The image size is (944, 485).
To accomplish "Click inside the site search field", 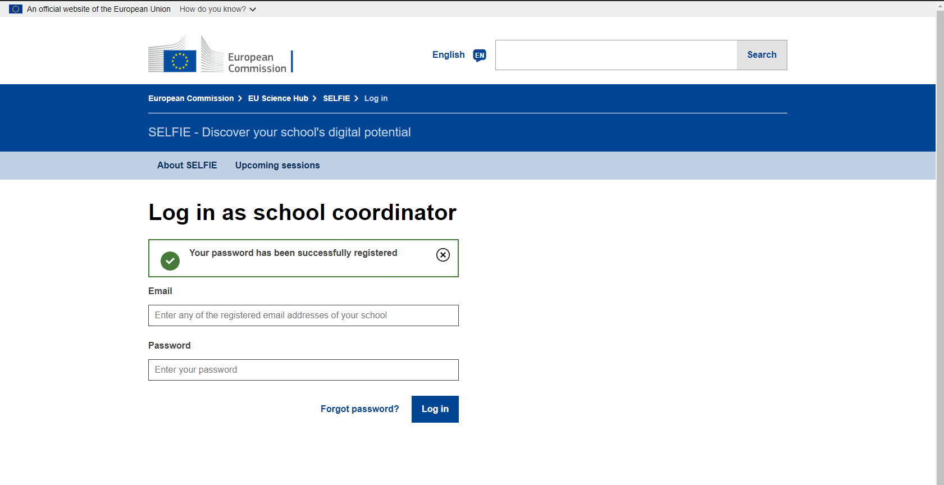I will pos(616,55).
